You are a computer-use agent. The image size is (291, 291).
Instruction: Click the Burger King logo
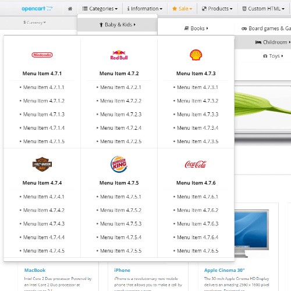(x=119, y=164)
